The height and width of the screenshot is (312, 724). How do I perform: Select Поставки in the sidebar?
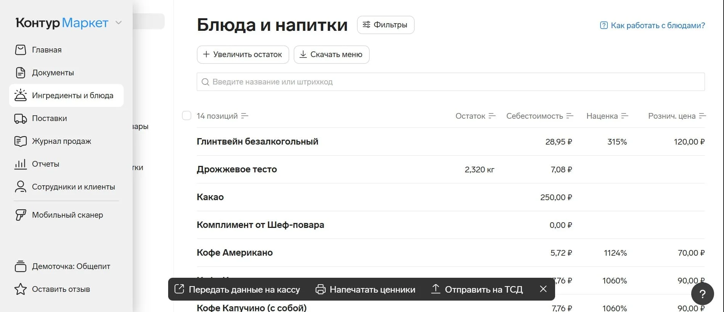pyautogui.click(x=66, y=118)
